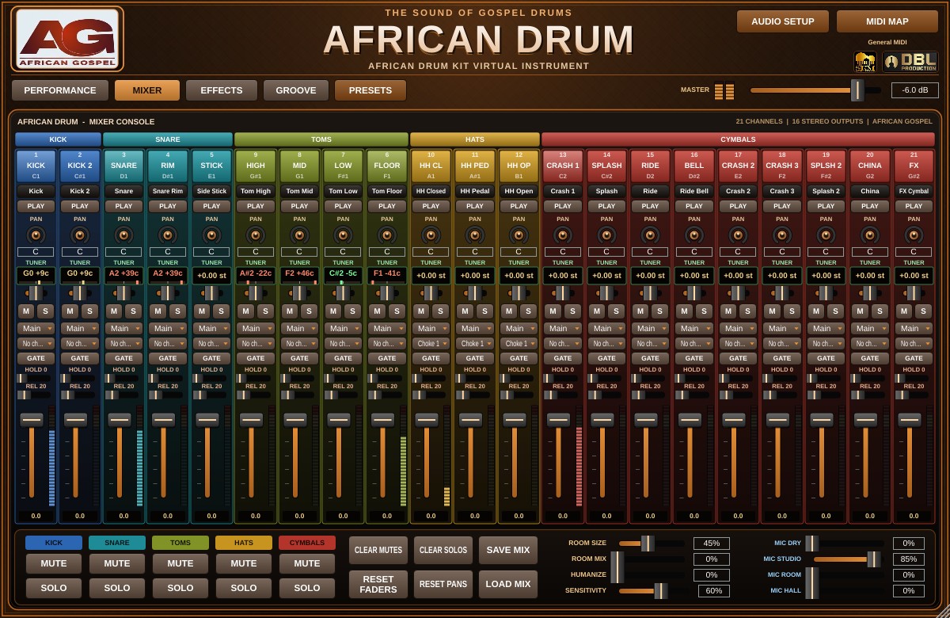Adjust the SNARE channel pan knob

123,235
